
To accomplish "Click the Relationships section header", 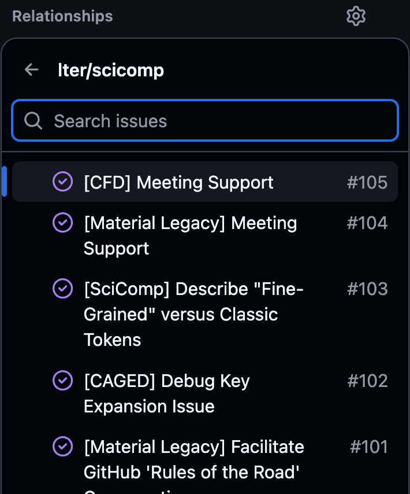I will click(x=62, y=16).
